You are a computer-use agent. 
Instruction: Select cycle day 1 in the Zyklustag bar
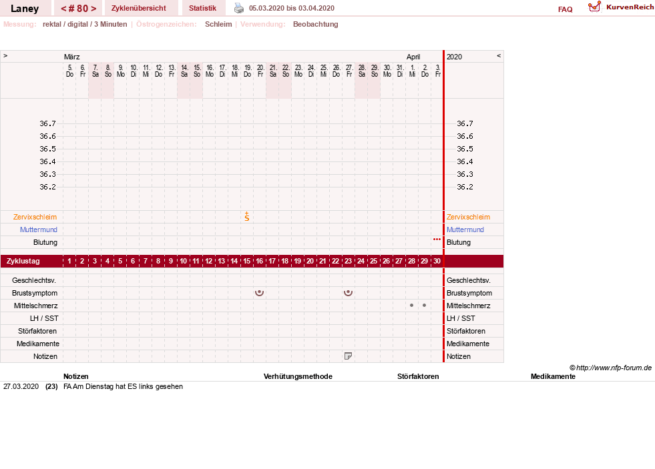click(x=69, y=261)
